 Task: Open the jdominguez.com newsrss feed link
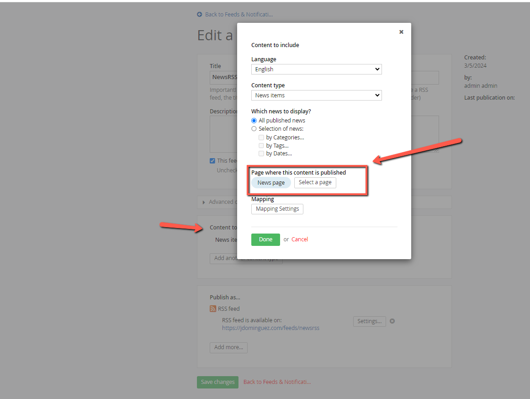coord(270,328)
